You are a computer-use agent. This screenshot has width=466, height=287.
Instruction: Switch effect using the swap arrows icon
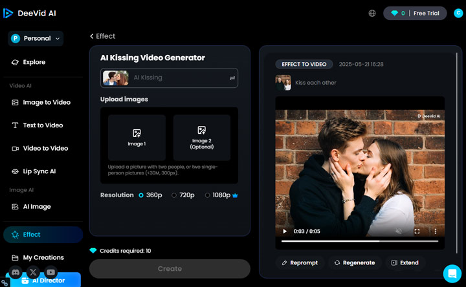tap(232, 78)
